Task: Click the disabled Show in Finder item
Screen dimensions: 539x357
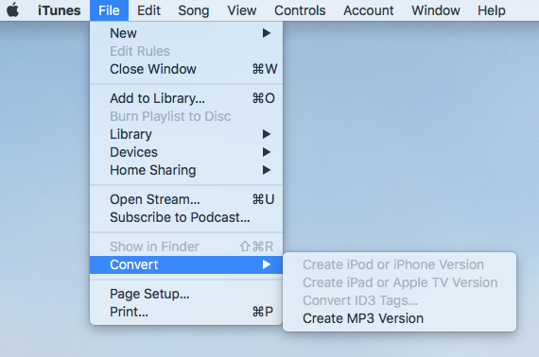Action: point(186,246)
